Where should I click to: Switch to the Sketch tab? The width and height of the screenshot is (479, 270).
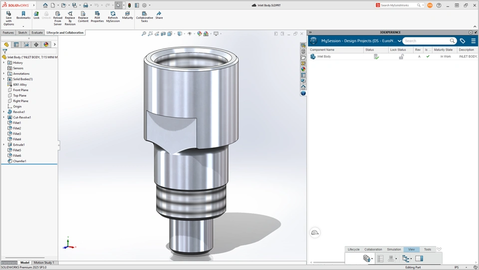[22, 32]
